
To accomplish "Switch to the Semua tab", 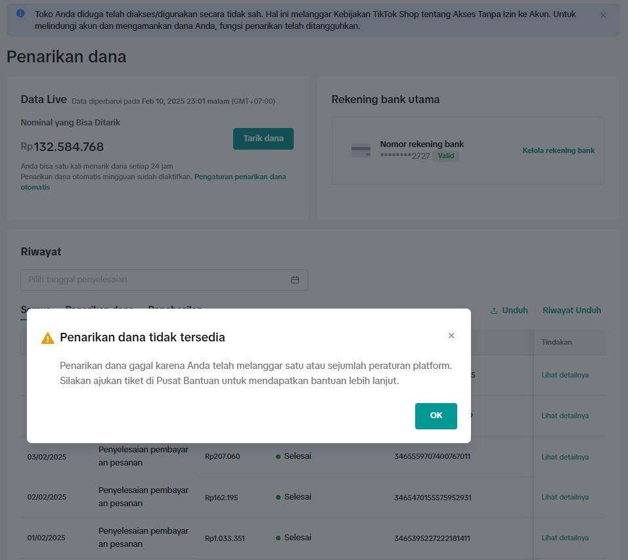I will coord(35,309).
